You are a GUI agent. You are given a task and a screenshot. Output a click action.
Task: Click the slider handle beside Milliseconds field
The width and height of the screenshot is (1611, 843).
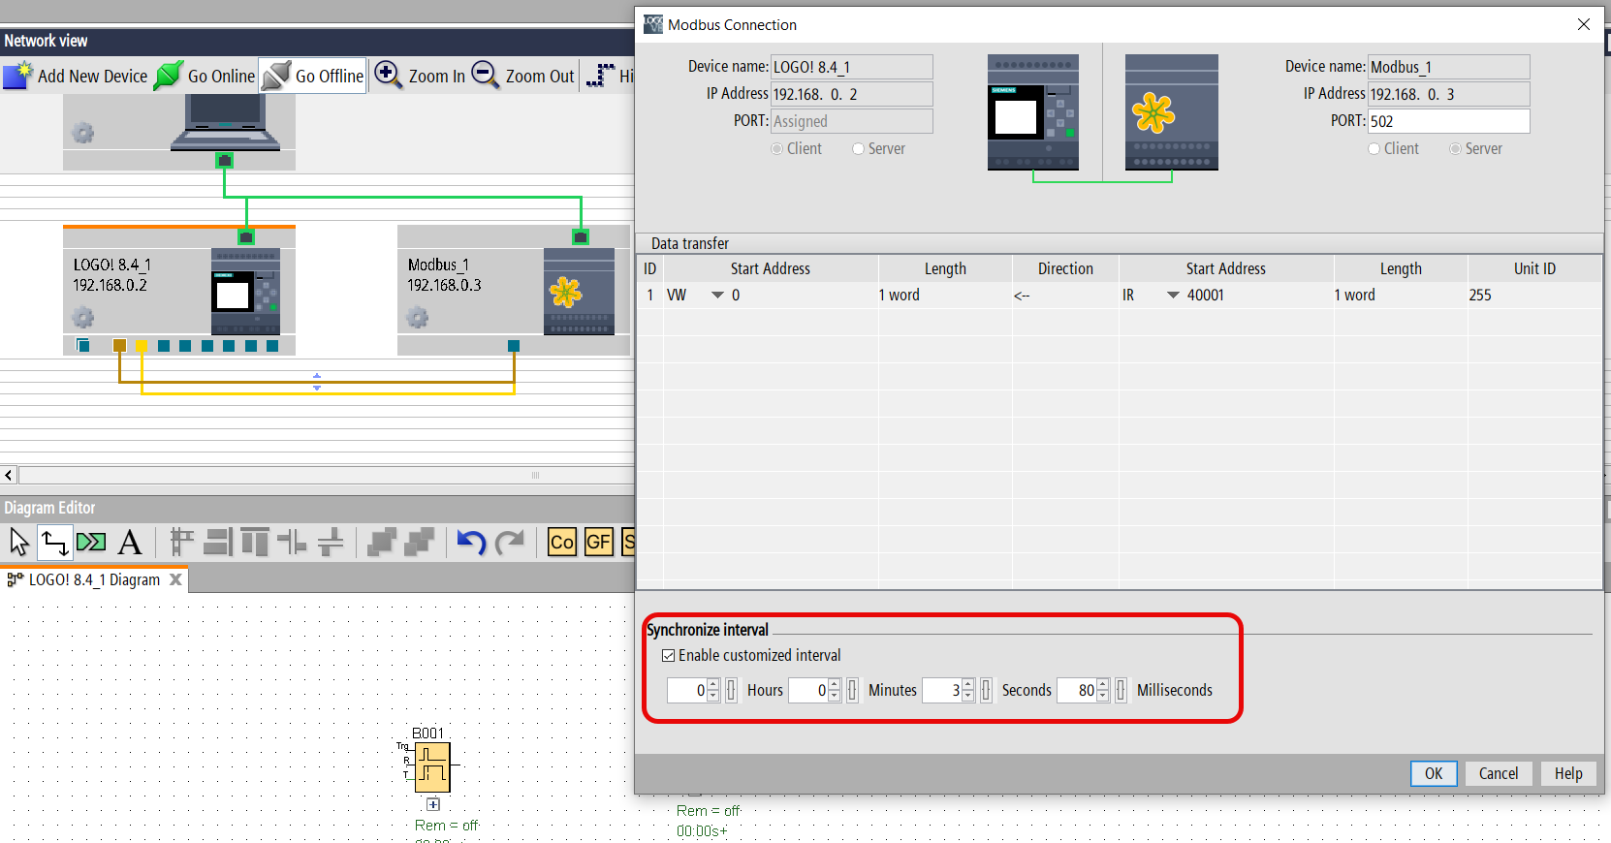point(1121,690)
